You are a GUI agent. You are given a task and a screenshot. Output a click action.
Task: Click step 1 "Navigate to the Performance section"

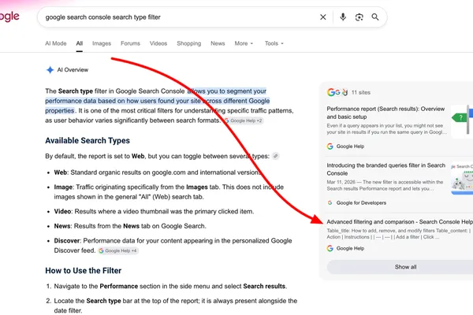point(170,287)
